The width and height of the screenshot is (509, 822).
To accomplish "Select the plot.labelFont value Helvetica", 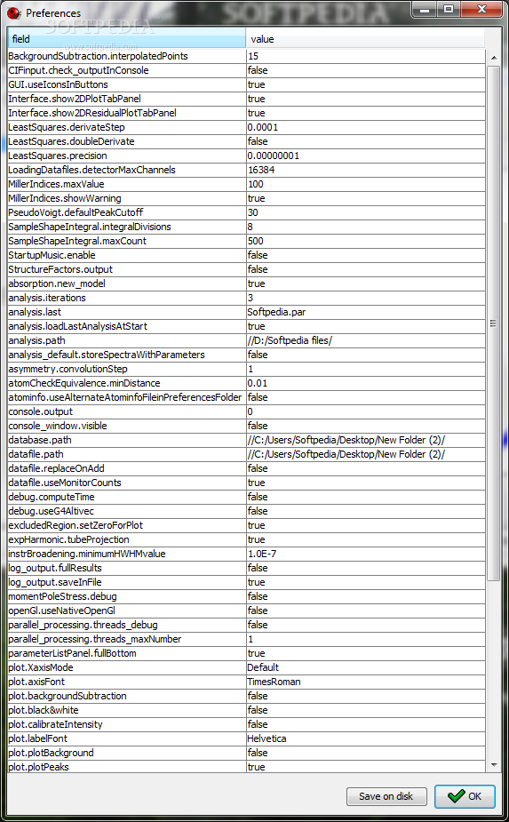I will pos(365,738).
